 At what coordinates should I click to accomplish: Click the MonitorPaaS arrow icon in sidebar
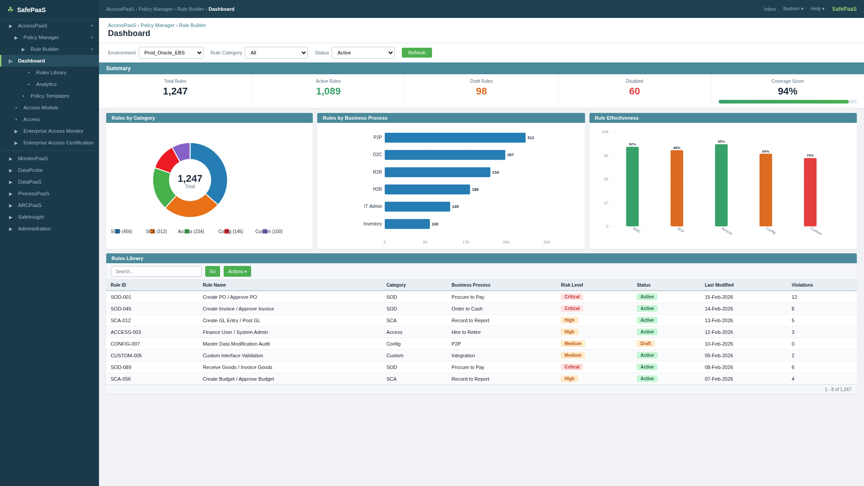(11, 159)
